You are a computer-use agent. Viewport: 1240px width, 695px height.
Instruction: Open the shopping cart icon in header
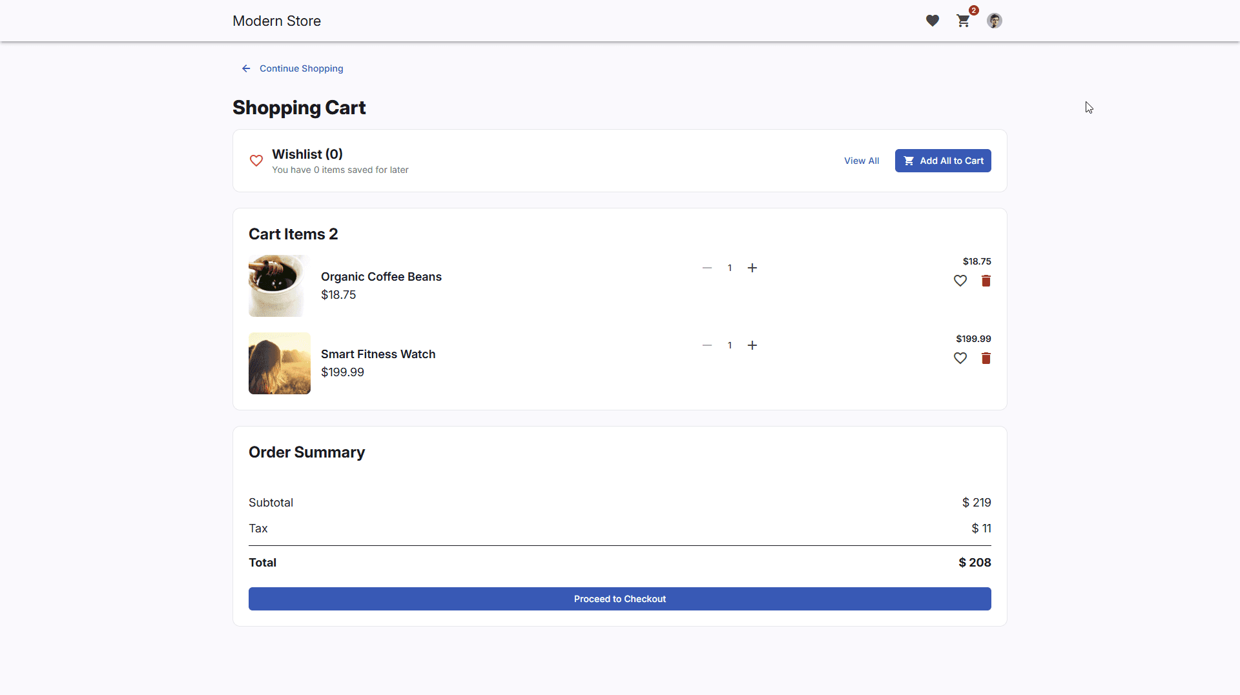point(963,21)
